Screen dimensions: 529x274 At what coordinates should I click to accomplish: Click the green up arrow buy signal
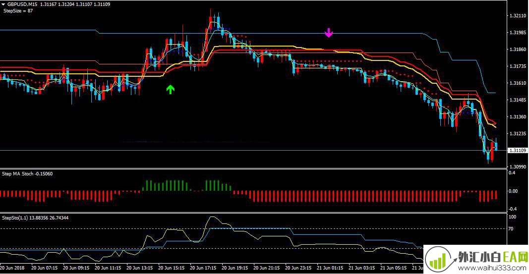(171, 89)
